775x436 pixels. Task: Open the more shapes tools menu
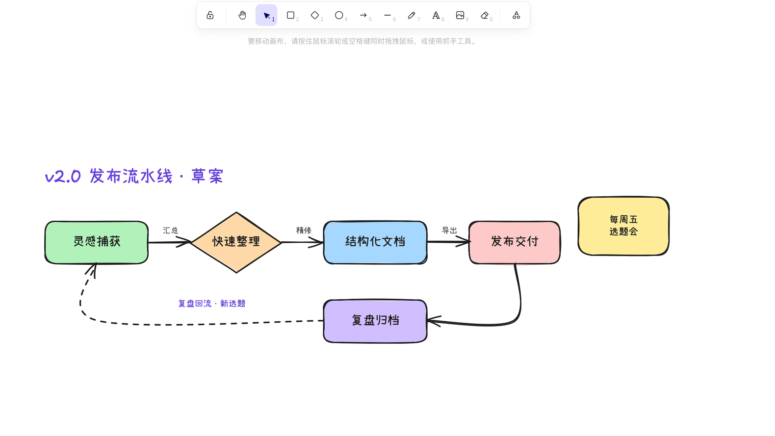point(517,15)
